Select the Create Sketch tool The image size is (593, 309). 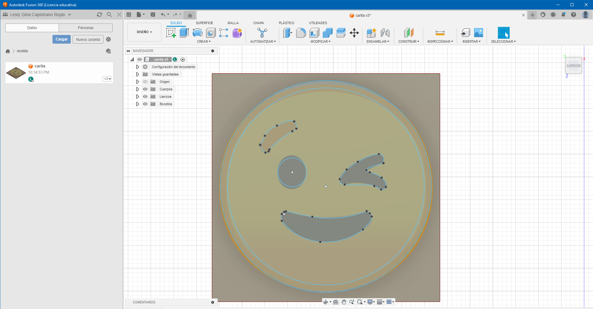171,32
